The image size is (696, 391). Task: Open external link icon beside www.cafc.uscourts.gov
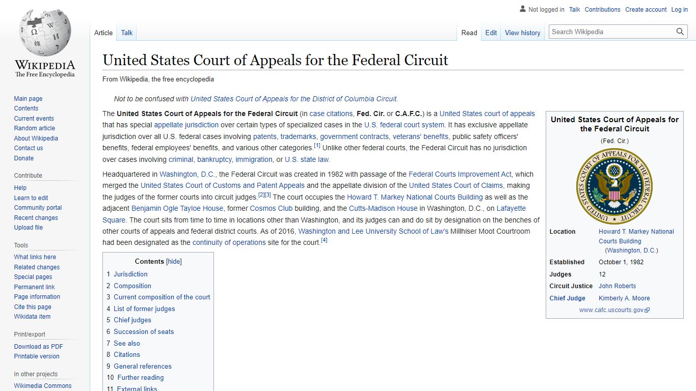click(x=648, y=310)
